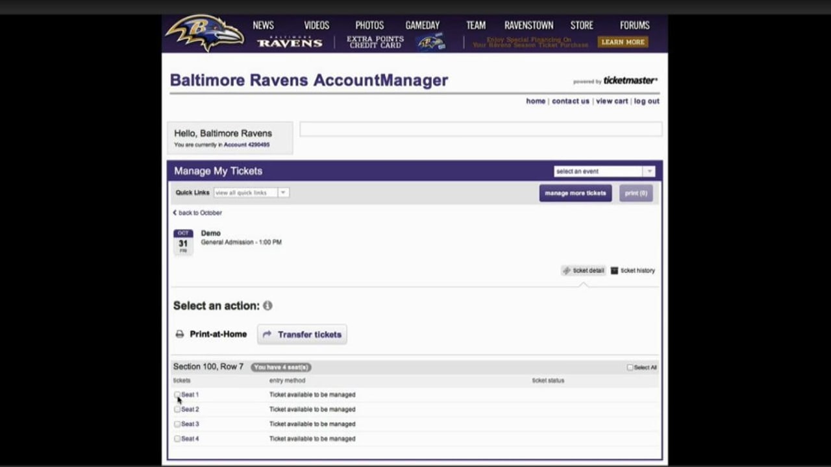Viewport: 831px width, 467px height.
Task: Click the log out link
Action: (x=647, y=101)
